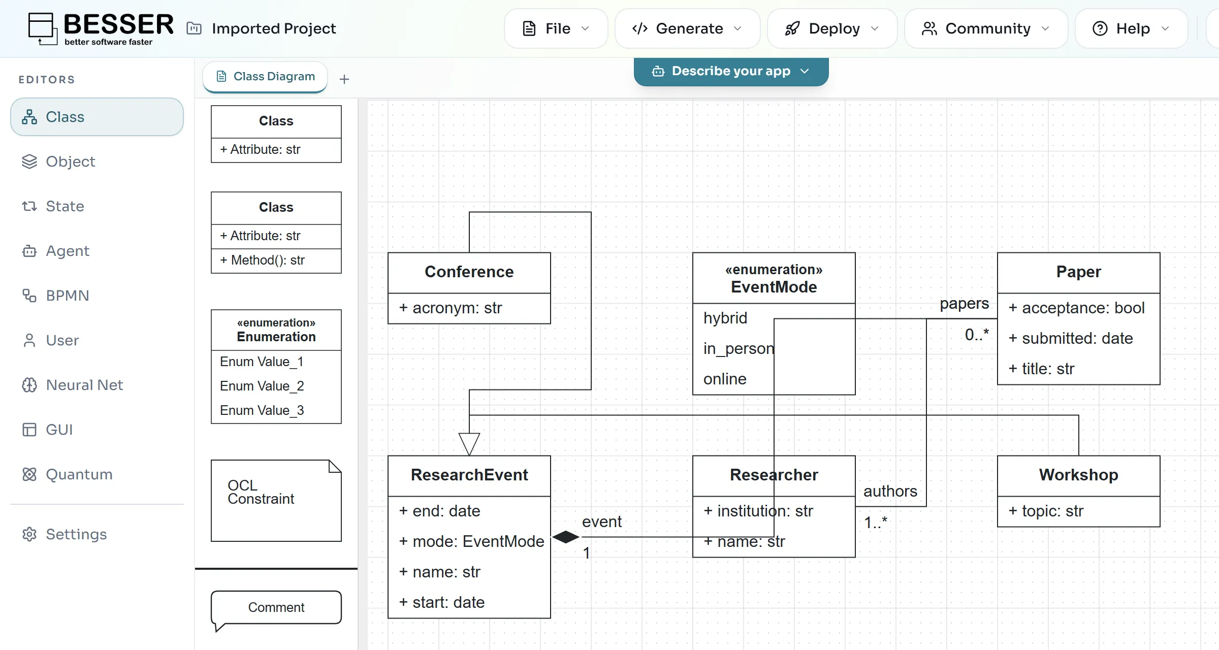Open Settings via the gear icon

point(29,534)
